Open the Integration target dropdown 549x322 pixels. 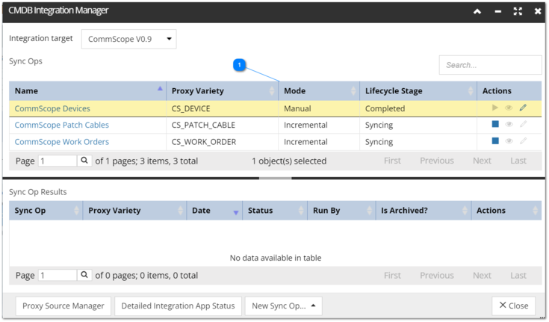[128, 39]
